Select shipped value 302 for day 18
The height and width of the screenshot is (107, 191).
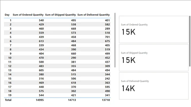(73, 91)
